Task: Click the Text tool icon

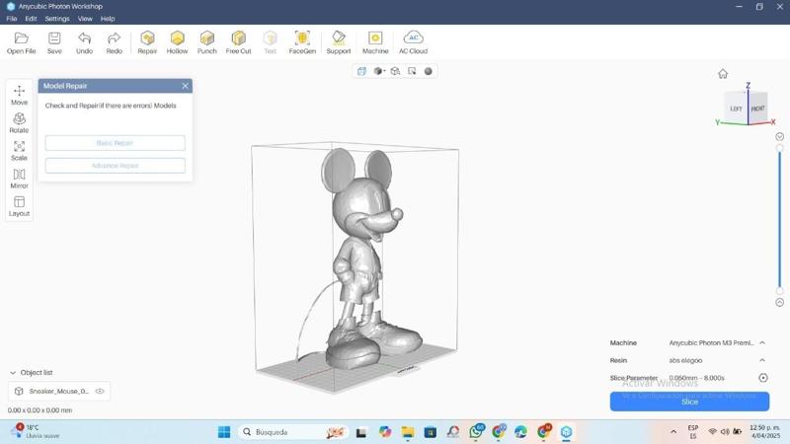Action: coord(270,42)
